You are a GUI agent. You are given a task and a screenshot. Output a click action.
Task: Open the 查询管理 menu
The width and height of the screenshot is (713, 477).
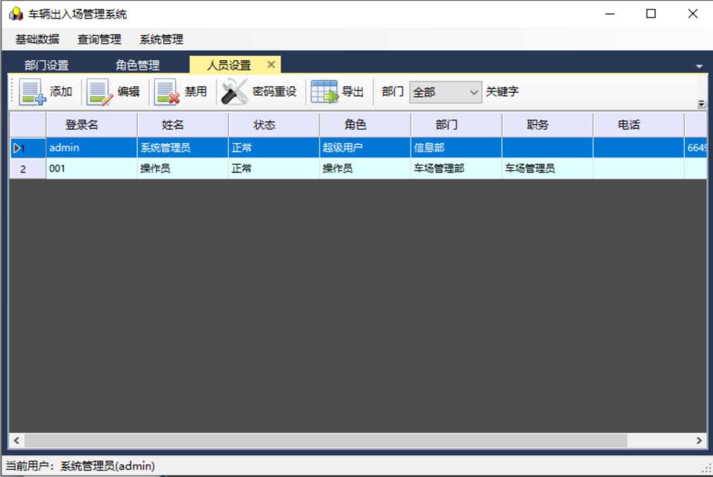click(99, 39)
